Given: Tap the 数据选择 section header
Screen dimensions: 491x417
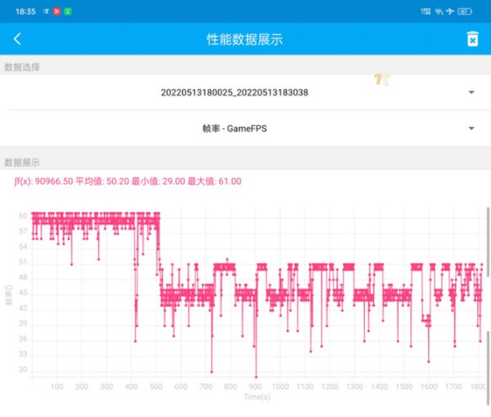Looking at the screenshot, I should click(22, 67).
